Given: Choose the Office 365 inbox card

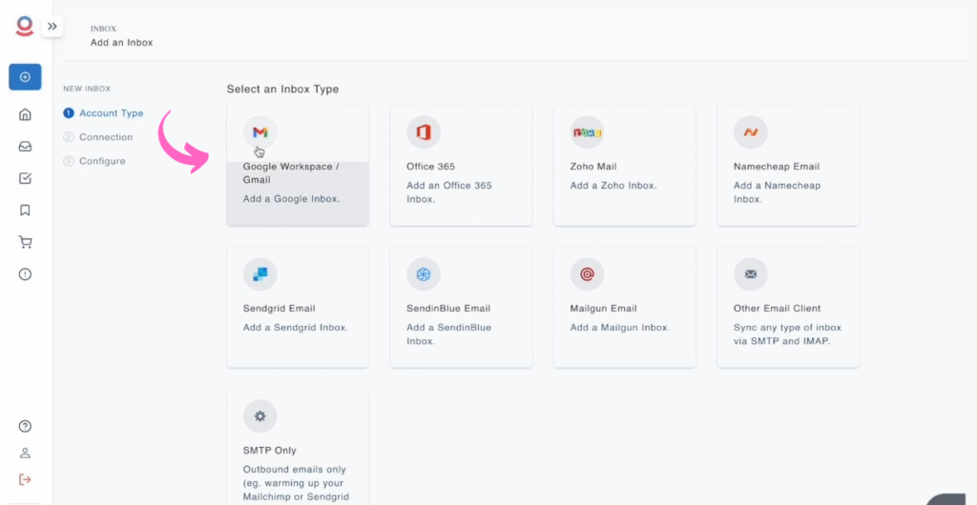Looking at the screenshot, I should coord(461,166).
